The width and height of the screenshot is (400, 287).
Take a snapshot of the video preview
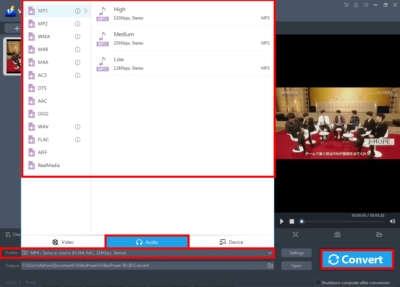tap(337, 234)
